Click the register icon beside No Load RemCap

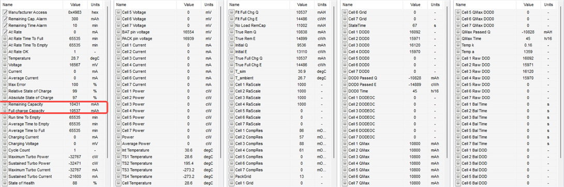231,25
